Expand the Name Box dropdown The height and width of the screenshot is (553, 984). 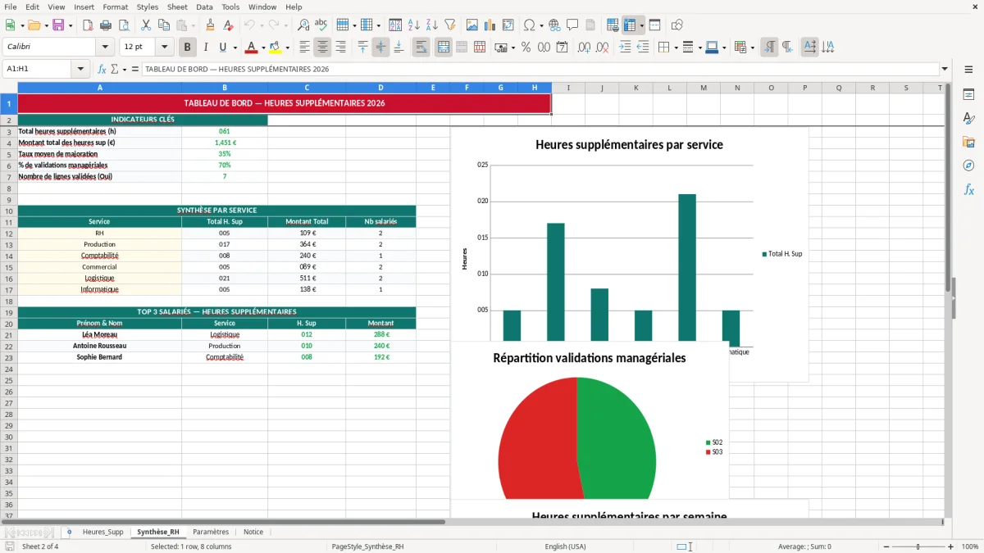[x=80, y=69]
